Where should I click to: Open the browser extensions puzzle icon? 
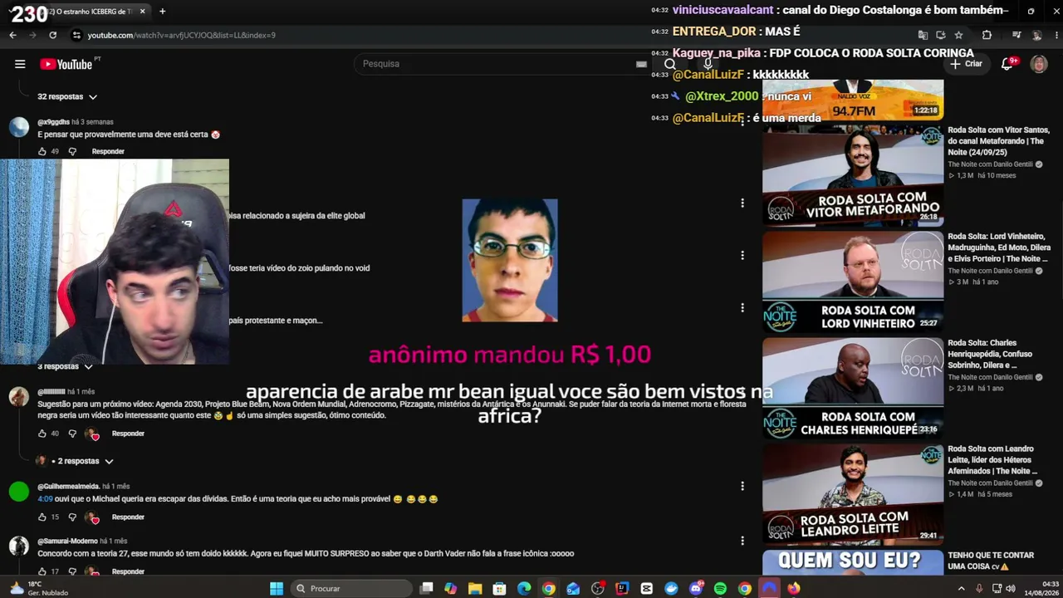[x=987, y=35]
